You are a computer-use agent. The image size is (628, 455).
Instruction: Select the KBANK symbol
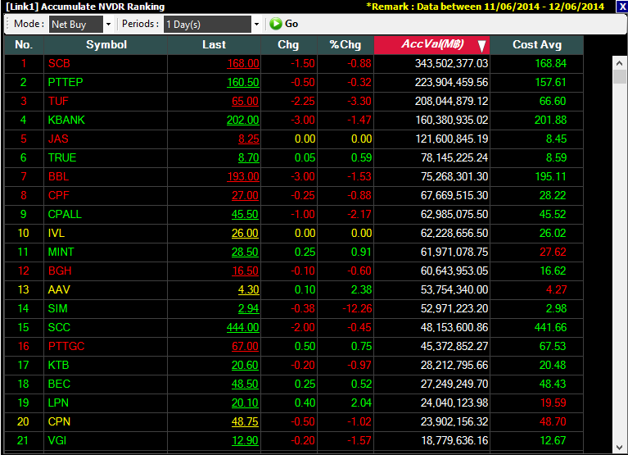point(66,120)
